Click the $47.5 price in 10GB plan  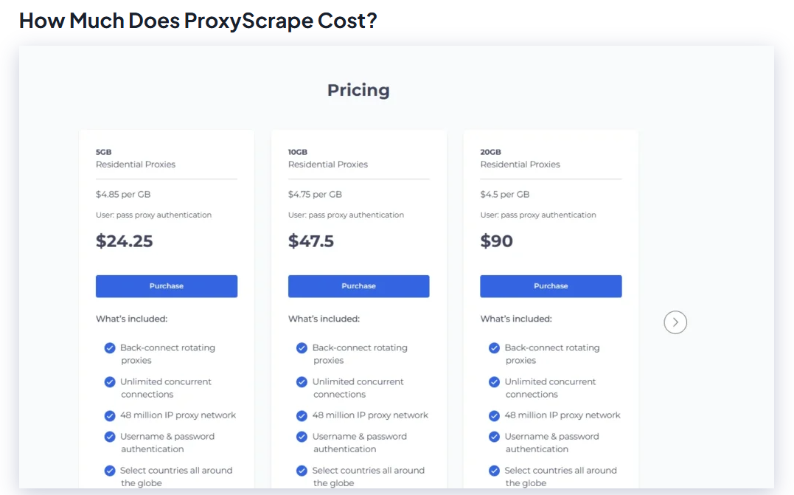coord(310,241)
